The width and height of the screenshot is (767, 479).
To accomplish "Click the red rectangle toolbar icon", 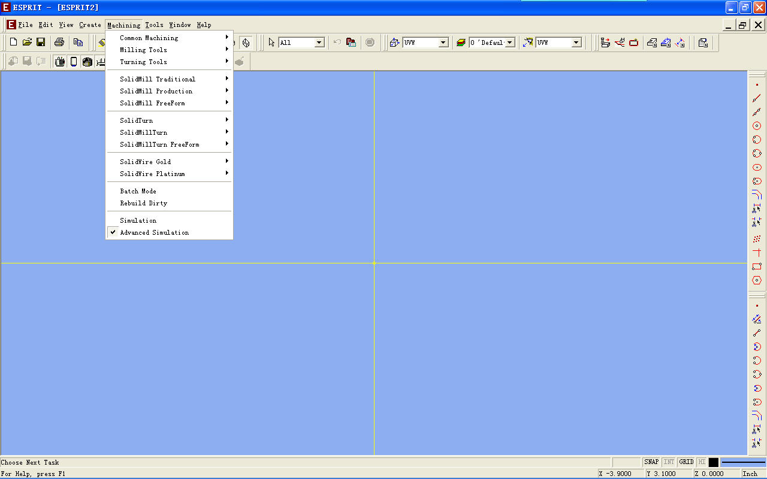I will tap(633, 43).
